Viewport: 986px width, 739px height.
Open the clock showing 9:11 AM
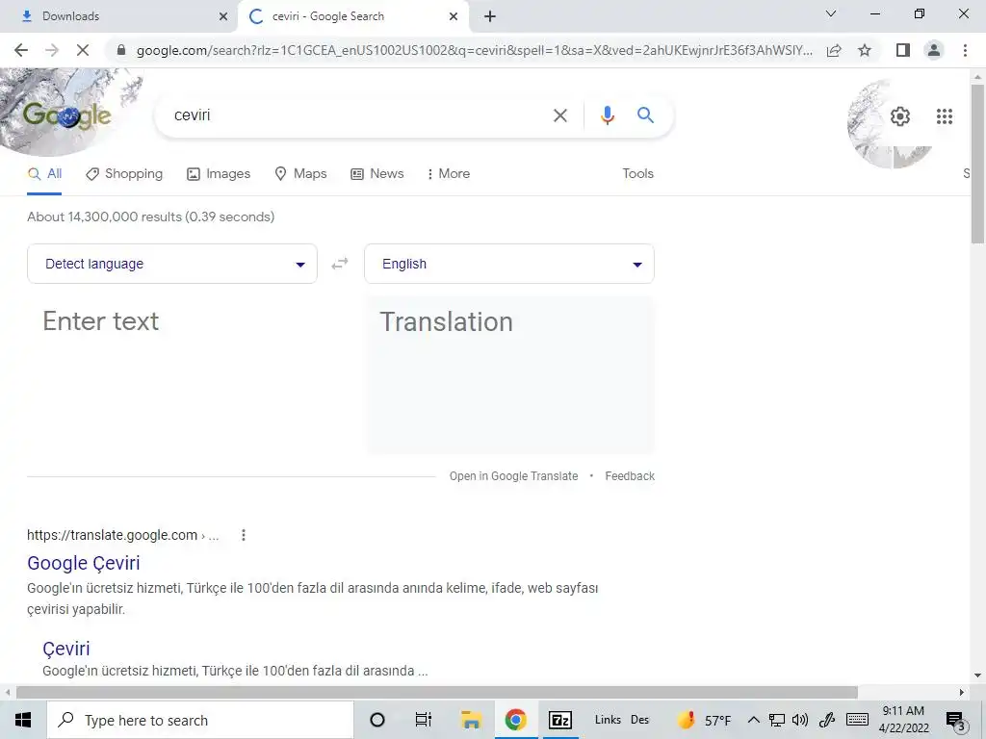click(903, 720)
